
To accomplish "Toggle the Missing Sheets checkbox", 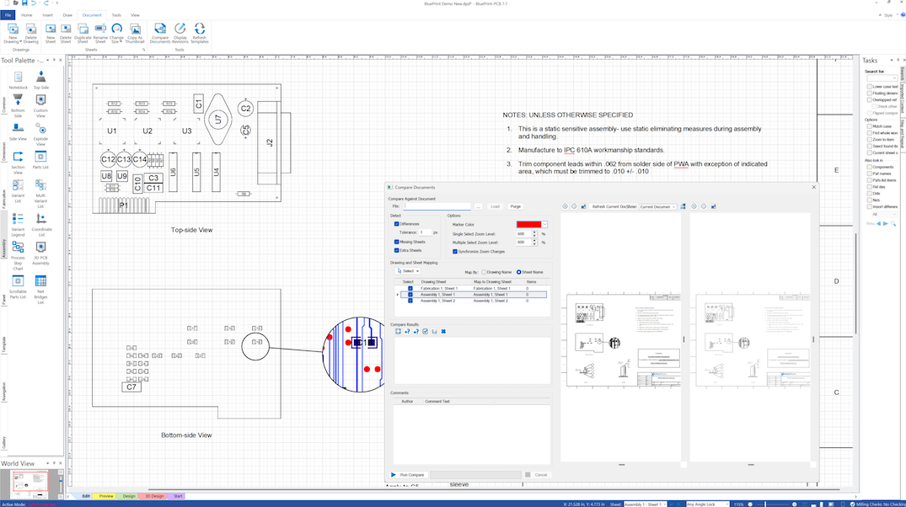I will click(x=396, y=242).
